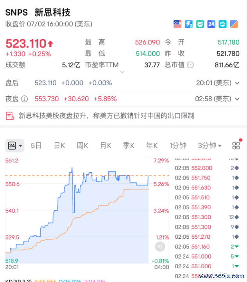The height and width of the screenshot is (282, 247).
Task: Tap the blue lightning level-2 quote icon
Action: (189, 24)
